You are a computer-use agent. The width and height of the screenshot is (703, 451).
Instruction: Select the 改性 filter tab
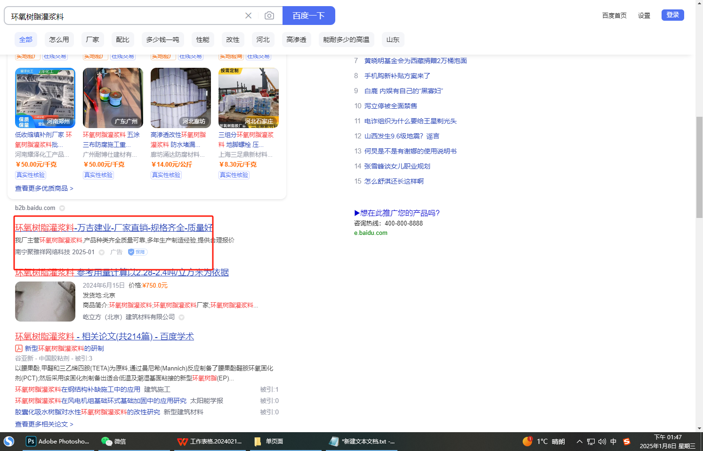233,40
